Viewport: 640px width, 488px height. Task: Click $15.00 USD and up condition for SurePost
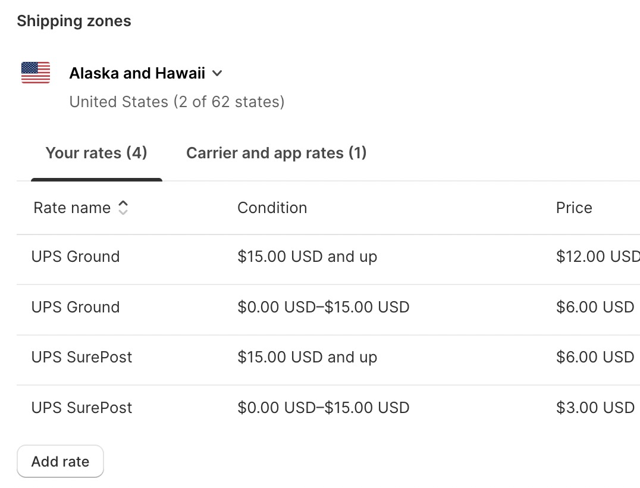[308, 357]
